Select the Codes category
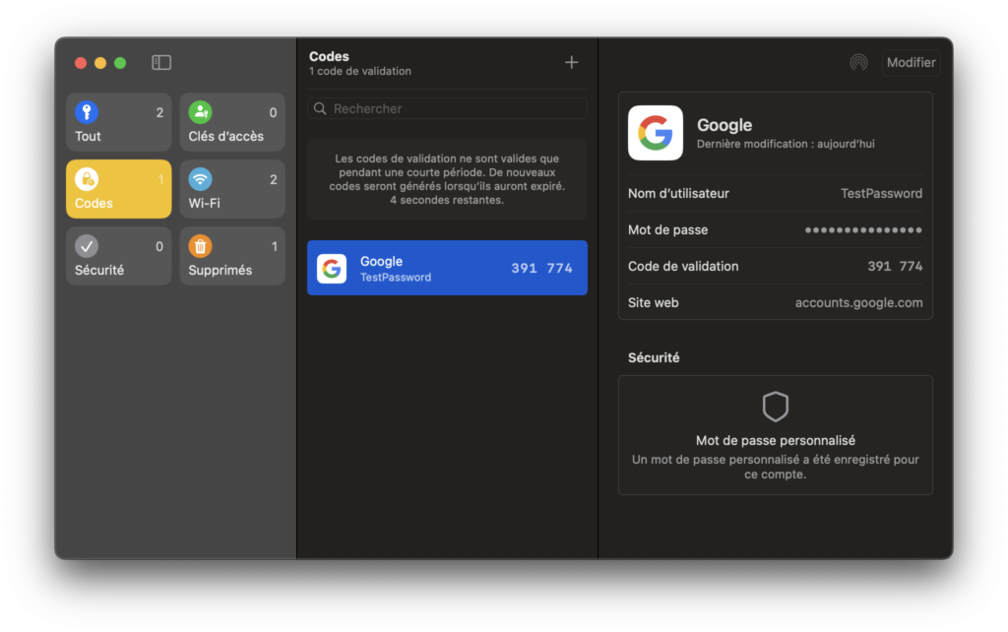Viewport: 1008px width, 632px height. [119, 189]
